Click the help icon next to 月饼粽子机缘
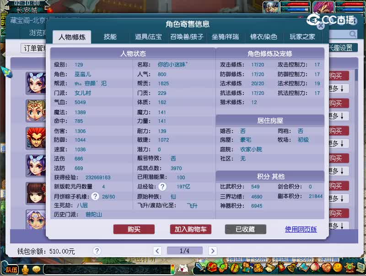The image size is (366, 276). click(95, 196)
